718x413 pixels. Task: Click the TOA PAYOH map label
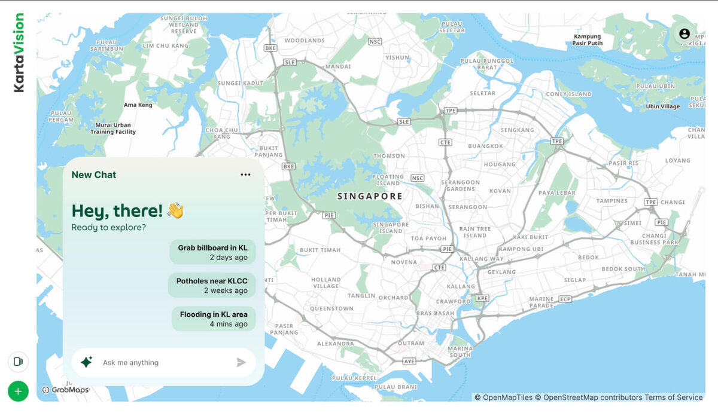429,238
